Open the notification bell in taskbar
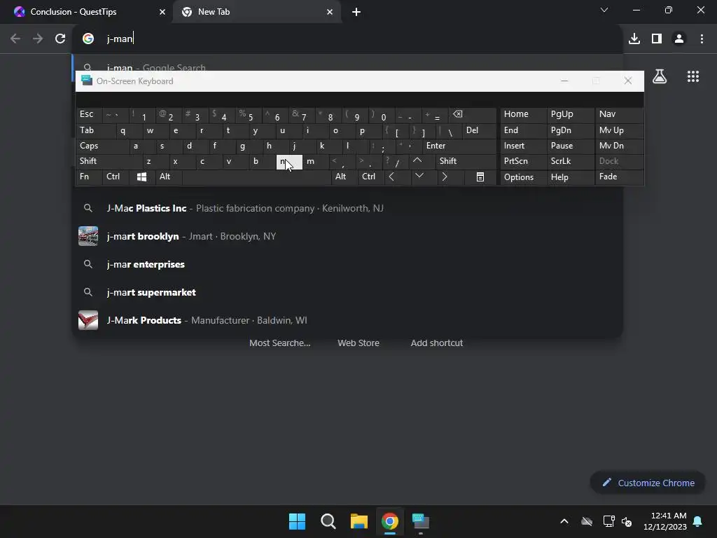 click(698, 521)
